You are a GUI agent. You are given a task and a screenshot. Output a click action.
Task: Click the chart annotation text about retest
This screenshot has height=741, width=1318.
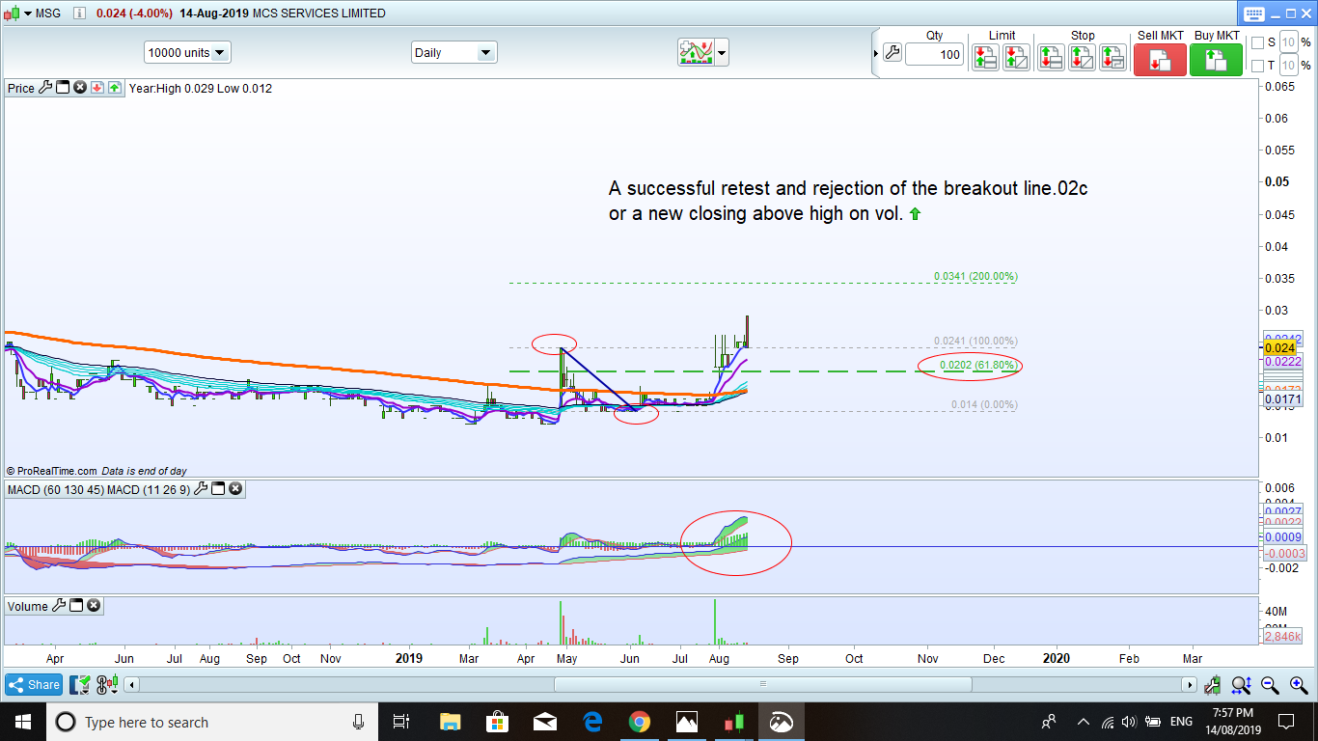pyautogui.click(x=848, y=201)
